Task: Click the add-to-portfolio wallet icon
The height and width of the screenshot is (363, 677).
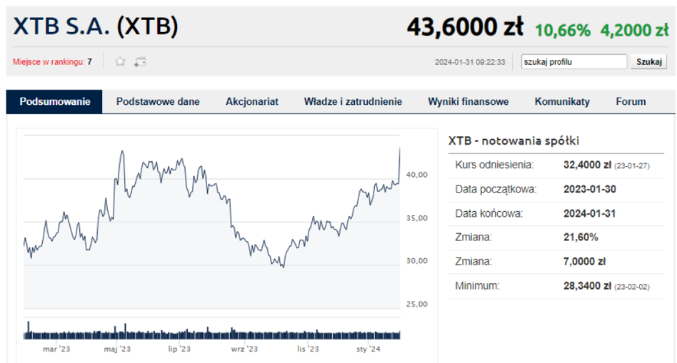Action: pyautogui.click(x=140, y=62)
